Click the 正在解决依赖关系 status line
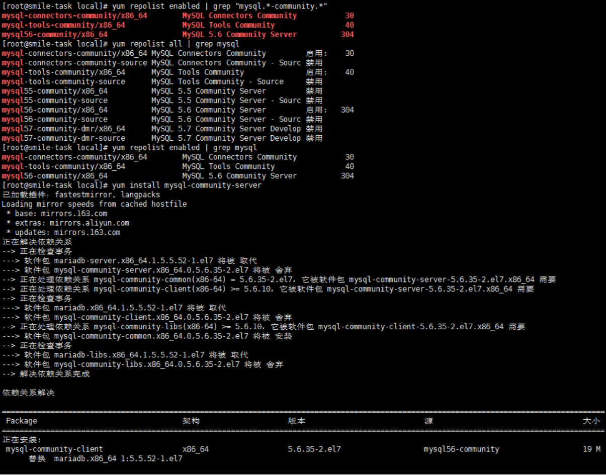Screen dimensions: 606x475 pos(37,242)
